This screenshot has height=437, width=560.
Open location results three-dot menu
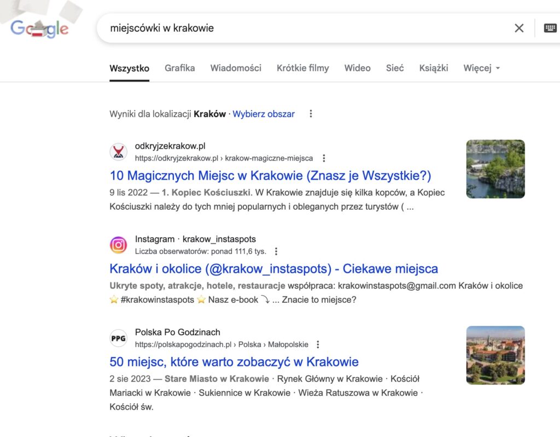pos(311,113)
